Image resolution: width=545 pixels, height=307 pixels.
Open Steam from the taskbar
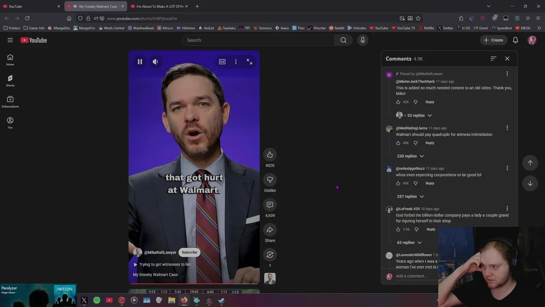coord(221,301)
